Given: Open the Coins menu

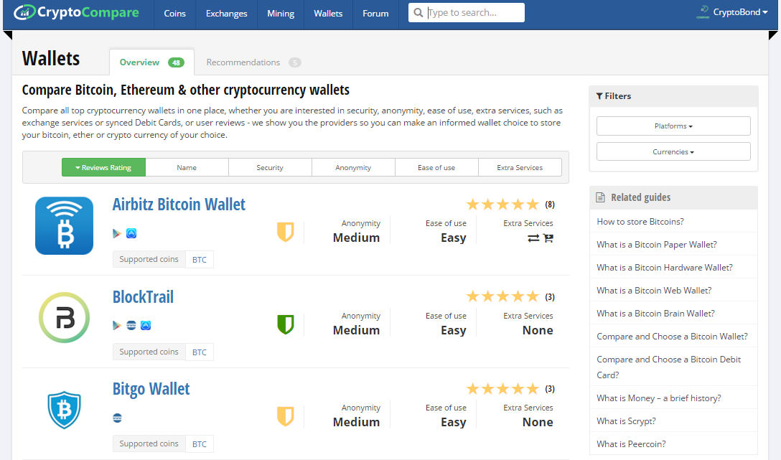Looking at the screenshot, I should tap(175, 14).
